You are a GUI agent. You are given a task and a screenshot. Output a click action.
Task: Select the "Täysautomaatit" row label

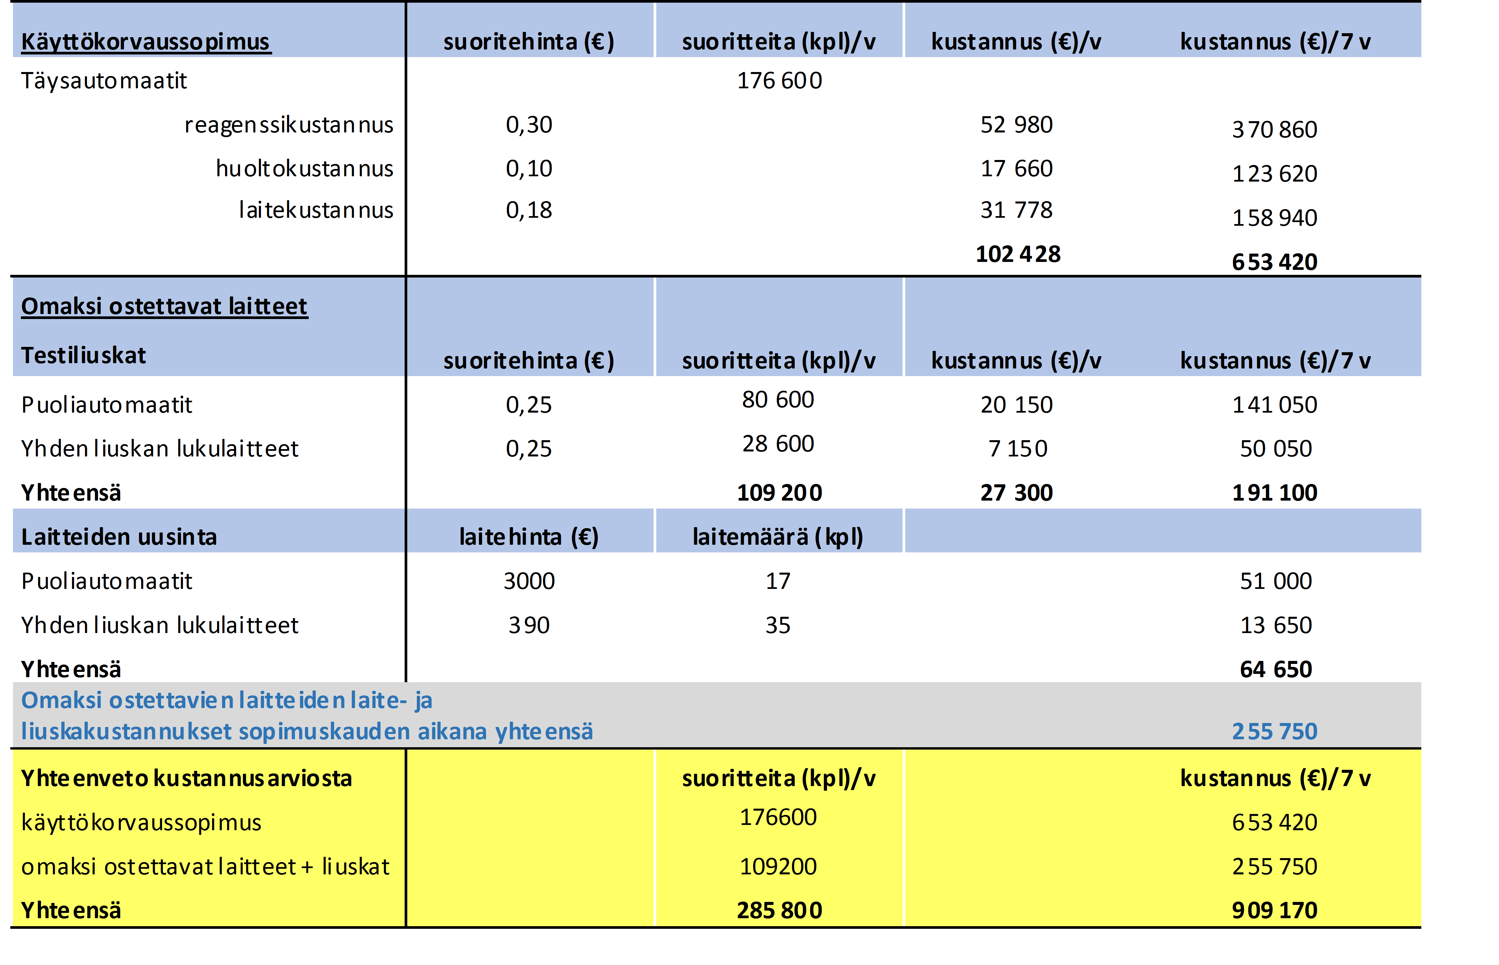[104, 81]
